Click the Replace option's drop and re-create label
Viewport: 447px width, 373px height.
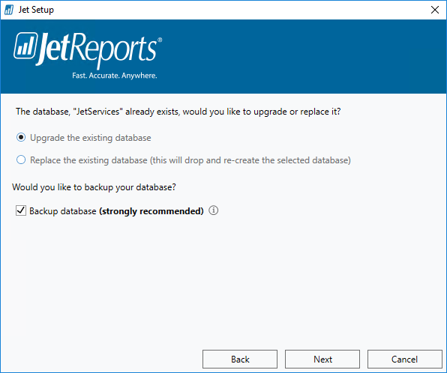click(190, 160)
